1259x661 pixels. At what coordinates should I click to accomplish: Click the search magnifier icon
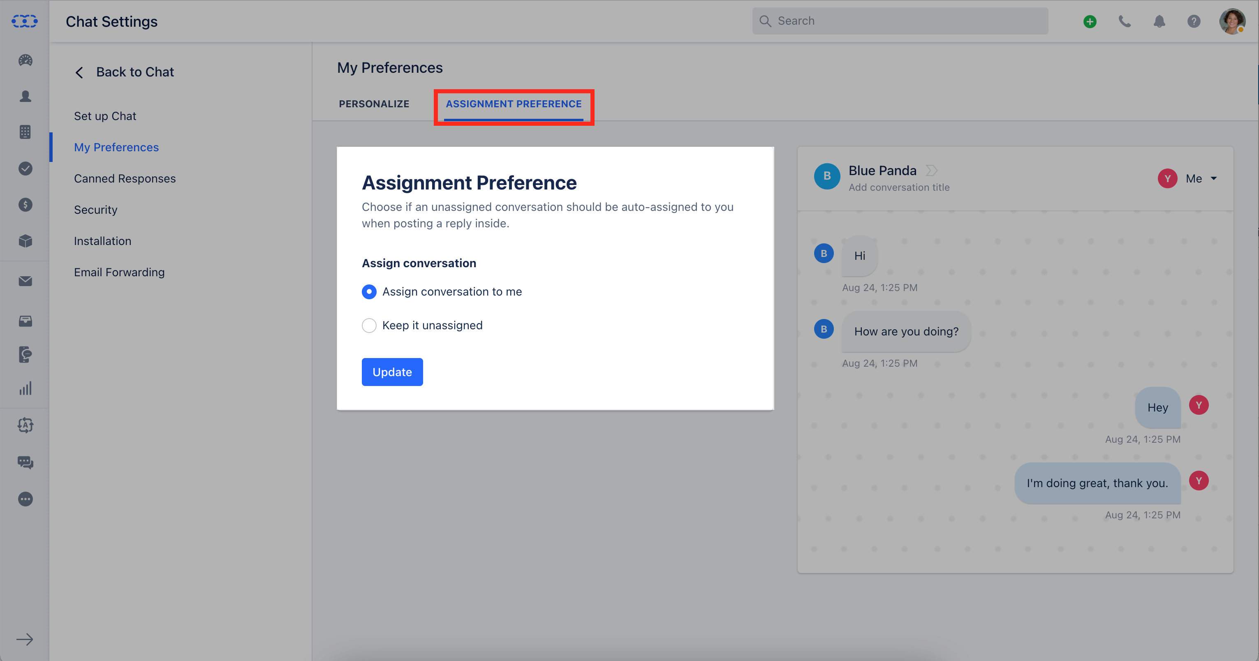click(x=765, y=21)
